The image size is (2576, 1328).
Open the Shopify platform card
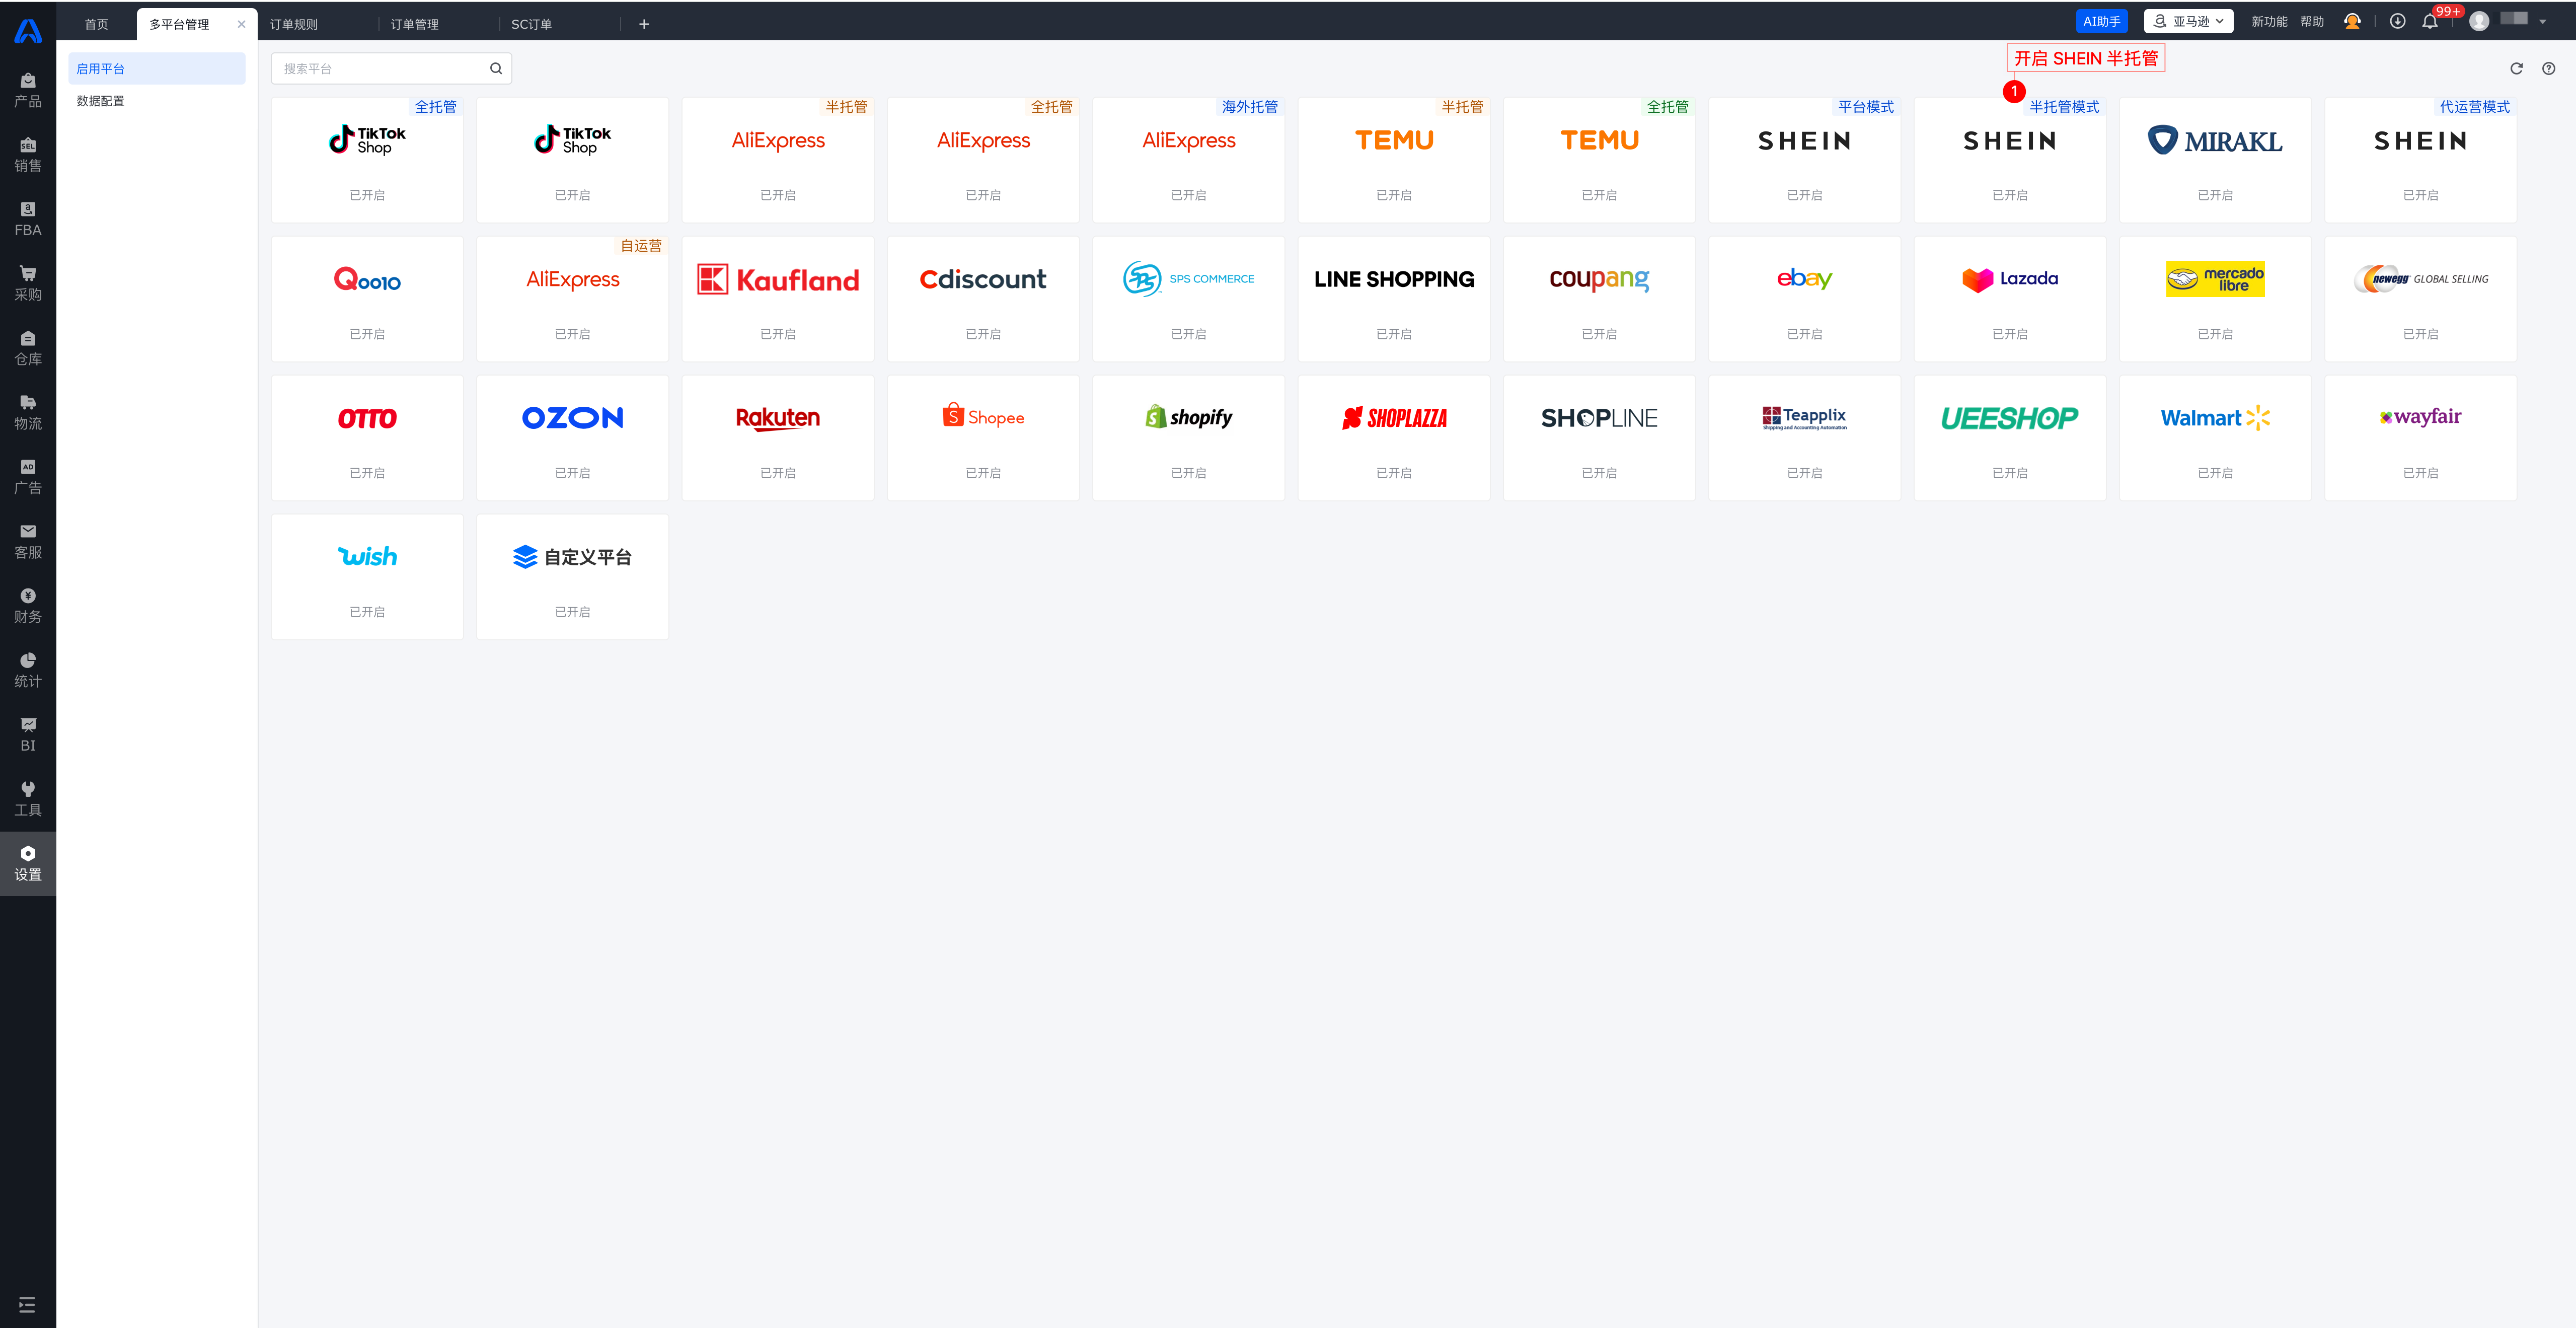(1188, 438)
